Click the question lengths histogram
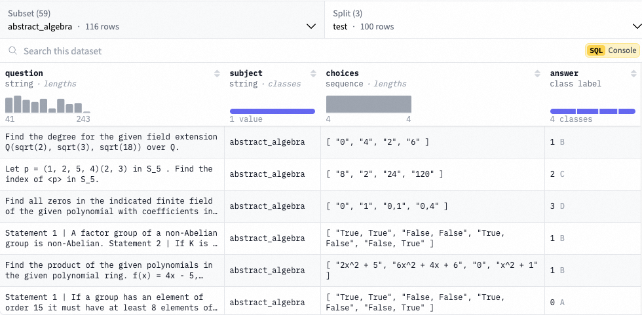Viewport: 642px width, 315px height. pyautogui.click(x=47, y=105)
